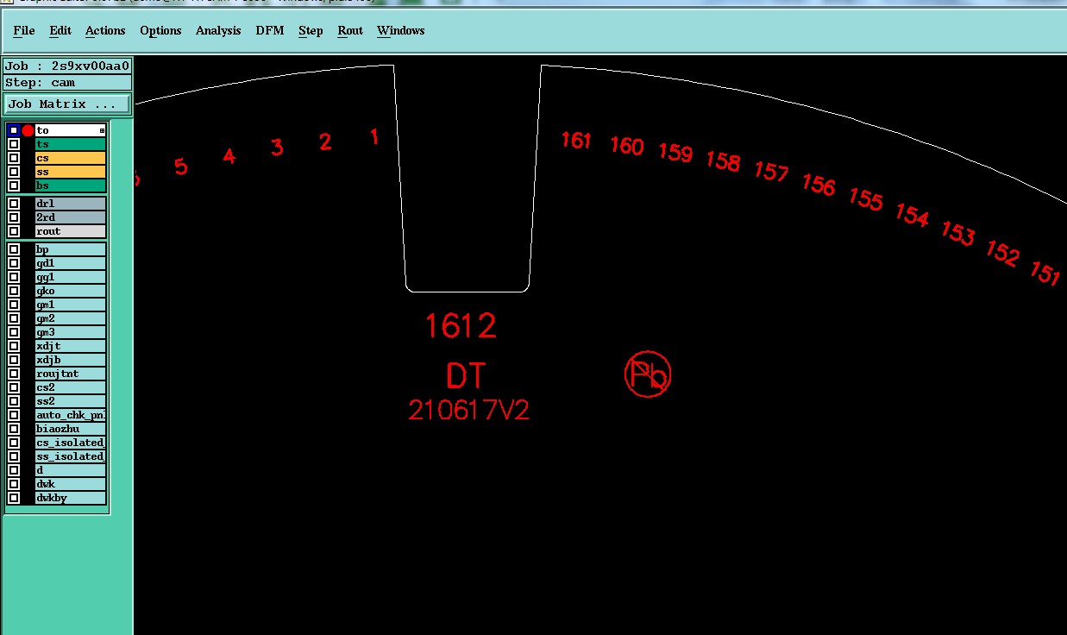Image resolution: width=1067 pixels, height=635 pixels.
Task: Open the Actions menu
Action: (x=105, y=30)
